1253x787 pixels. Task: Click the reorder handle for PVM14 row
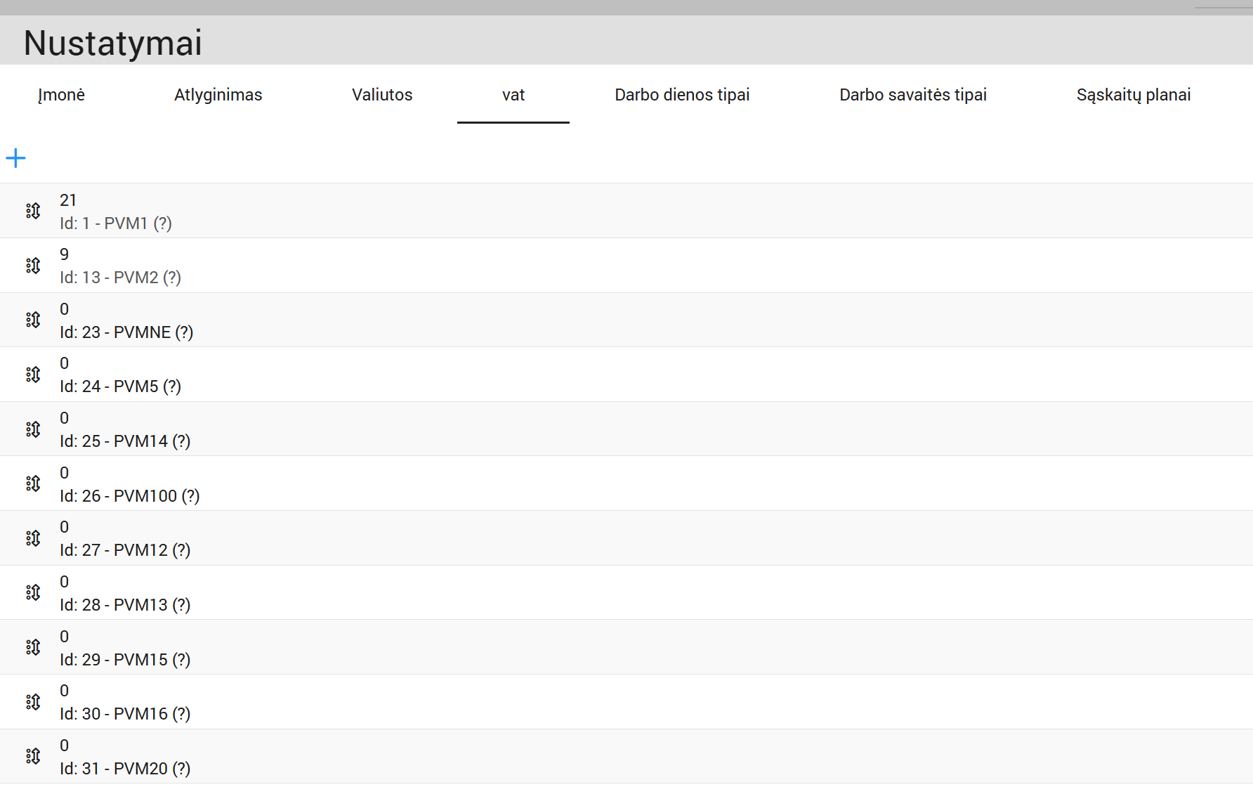tap(33, 429)
